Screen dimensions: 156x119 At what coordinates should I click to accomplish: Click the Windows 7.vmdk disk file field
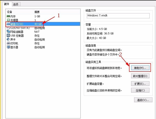click(118, 16)
